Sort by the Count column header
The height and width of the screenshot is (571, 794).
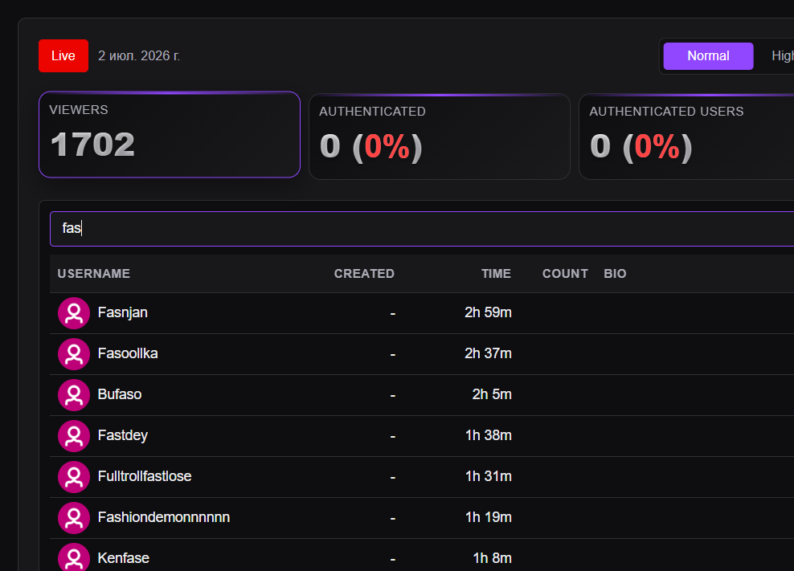[x=565, y=274]
